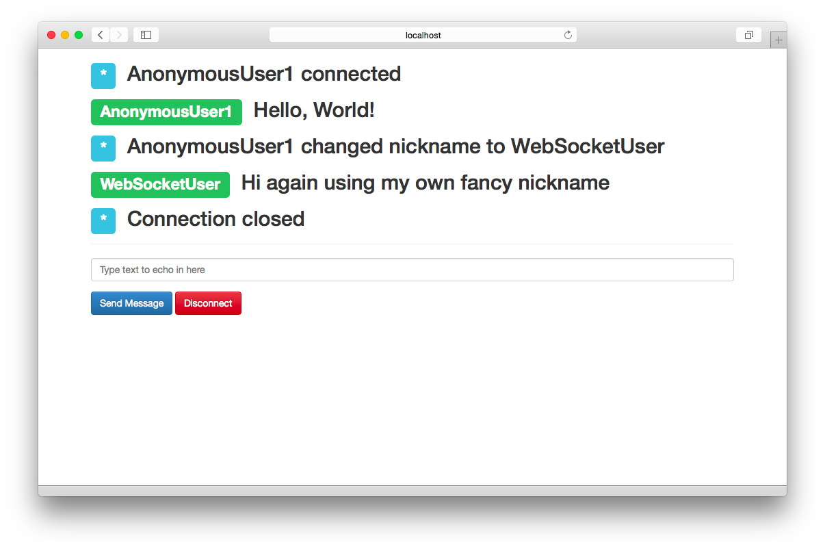The height and width of the screenshot is (551, 825).
Task: Open a new tab with plus button
Action: click(778, 40)
